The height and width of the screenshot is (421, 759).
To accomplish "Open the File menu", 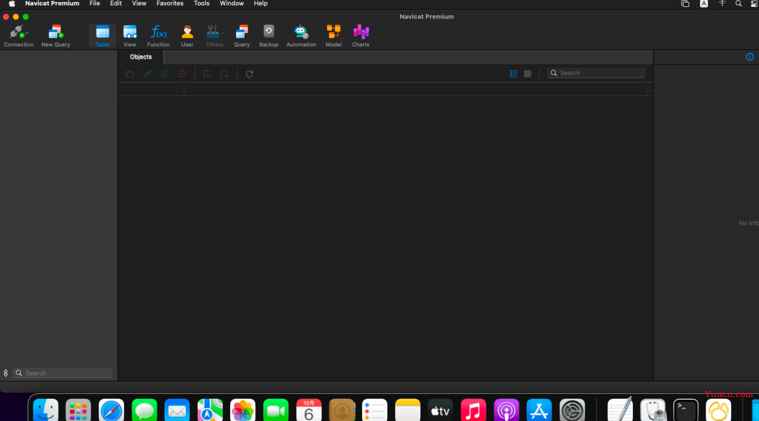I will click(95, 3).
